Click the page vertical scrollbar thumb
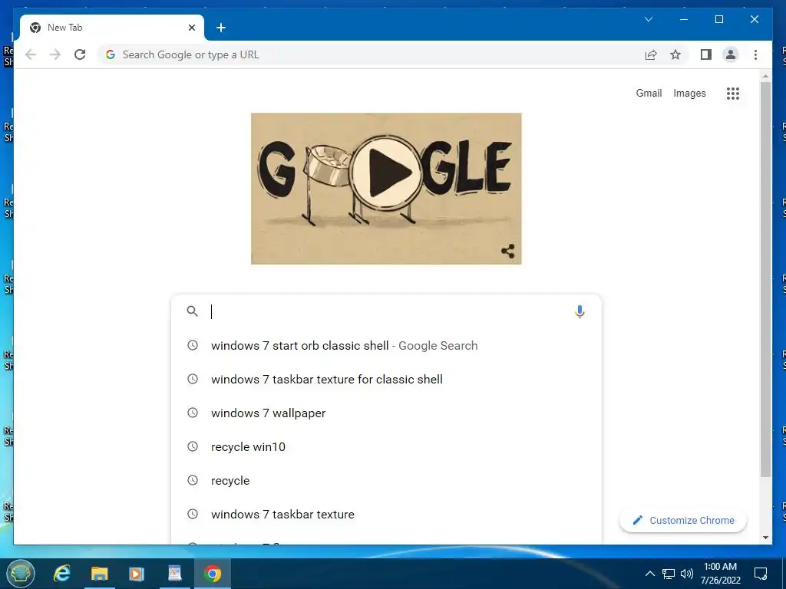786x589 pixels. 765,279
